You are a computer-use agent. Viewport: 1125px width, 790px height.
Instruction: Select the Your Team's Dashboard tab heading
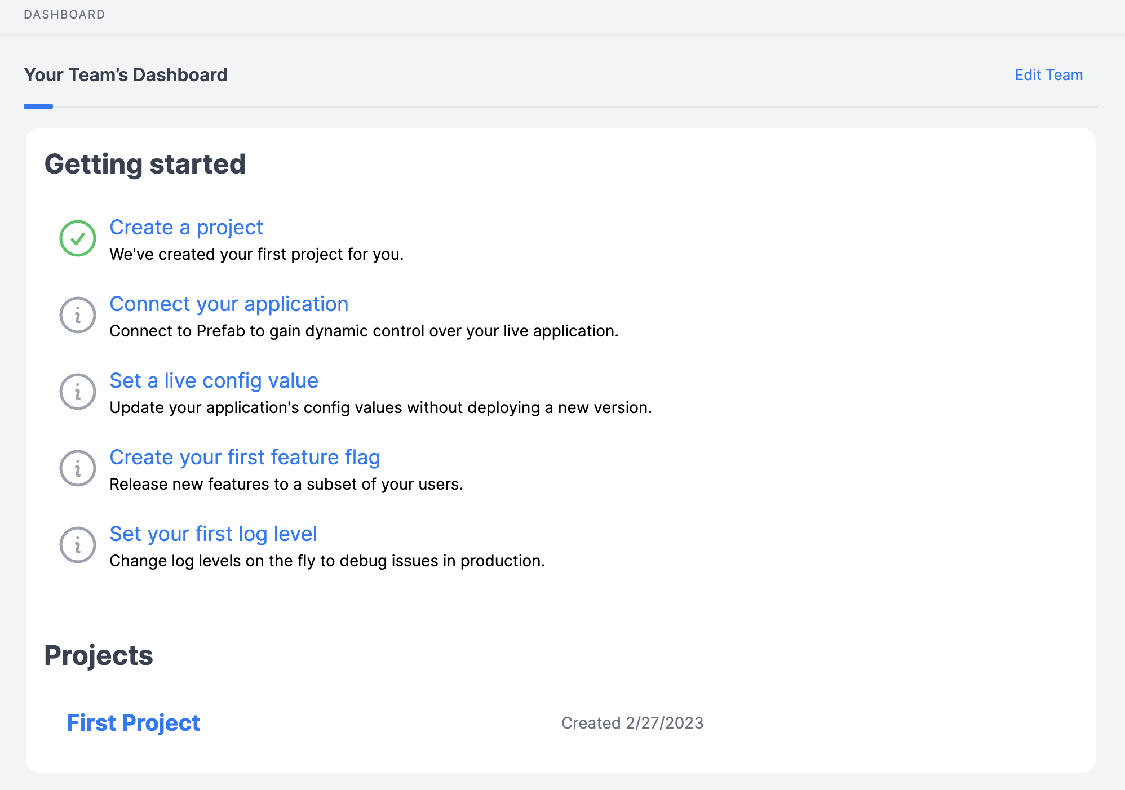point(126,75)
